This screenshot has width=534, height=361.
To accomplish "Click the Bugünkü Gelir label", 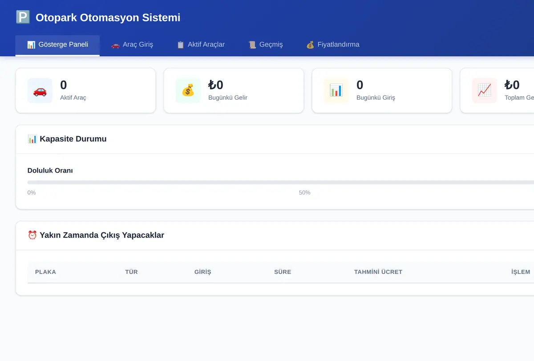I will [228, 97].
